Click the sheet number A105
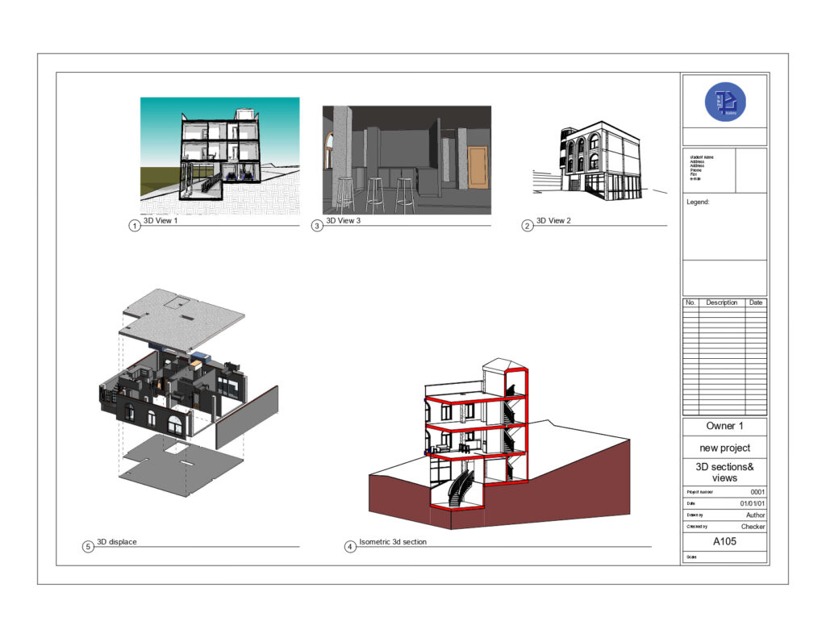The image size is (826, 638). pyautogui.click(x=724, y=542)
